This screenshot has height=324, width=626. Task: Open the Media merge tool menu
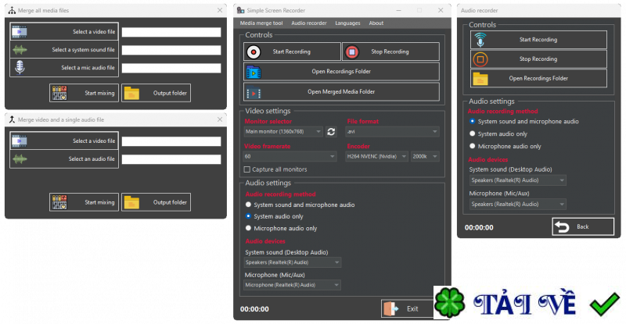point(261,23)
